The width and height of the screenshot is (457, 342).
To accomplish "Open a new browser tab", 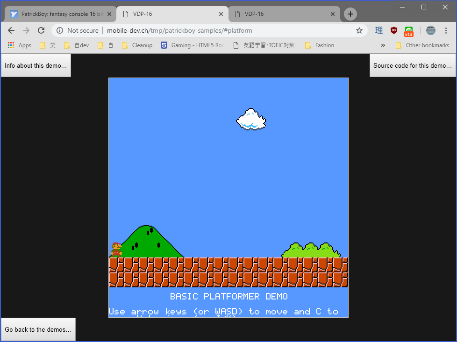I will pyautogui.click(x=350, y=14).
